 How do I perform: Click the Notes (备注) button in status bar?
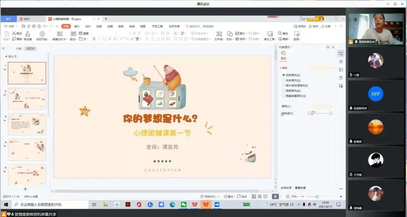[x=229, y=197]
